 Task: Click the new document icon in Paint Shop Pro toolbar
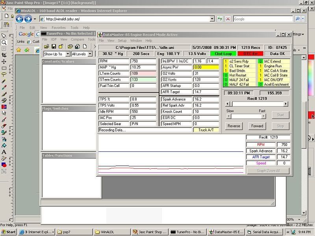(x=6, y=16)
